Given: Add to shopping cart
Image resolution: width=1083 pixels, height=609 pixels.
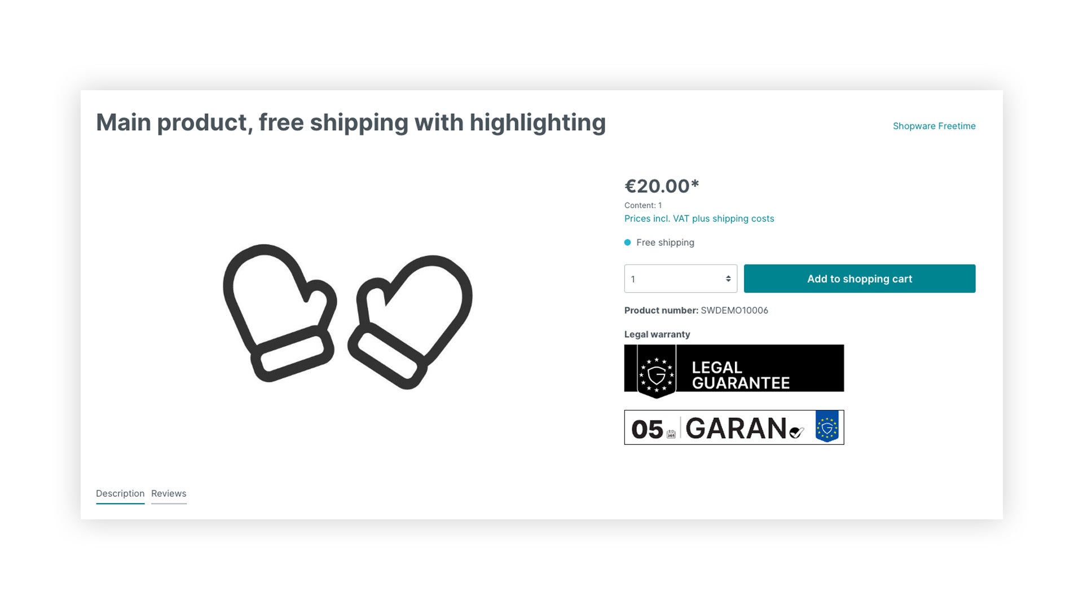Looking at the screenshot, I should pos(859,279).
